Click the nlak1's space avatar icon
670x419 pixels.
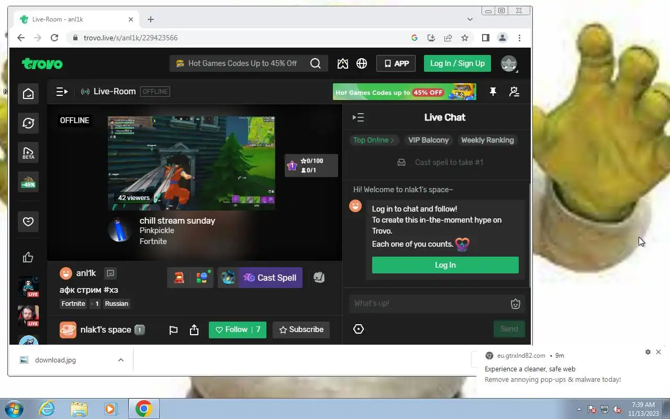click(68, 329)
